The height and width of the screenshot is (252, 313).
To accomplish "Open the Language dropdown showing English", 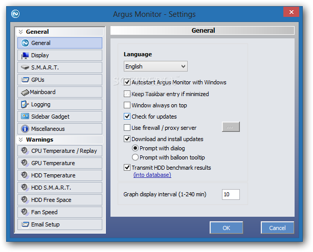I will [x=155, y=66].
